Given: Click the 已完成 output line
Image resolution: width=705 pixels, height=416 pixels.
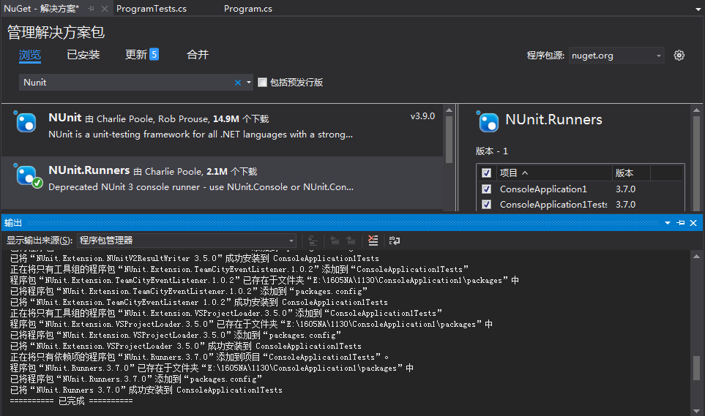Looking at the screenshot, I should click(x=71, y=401).
